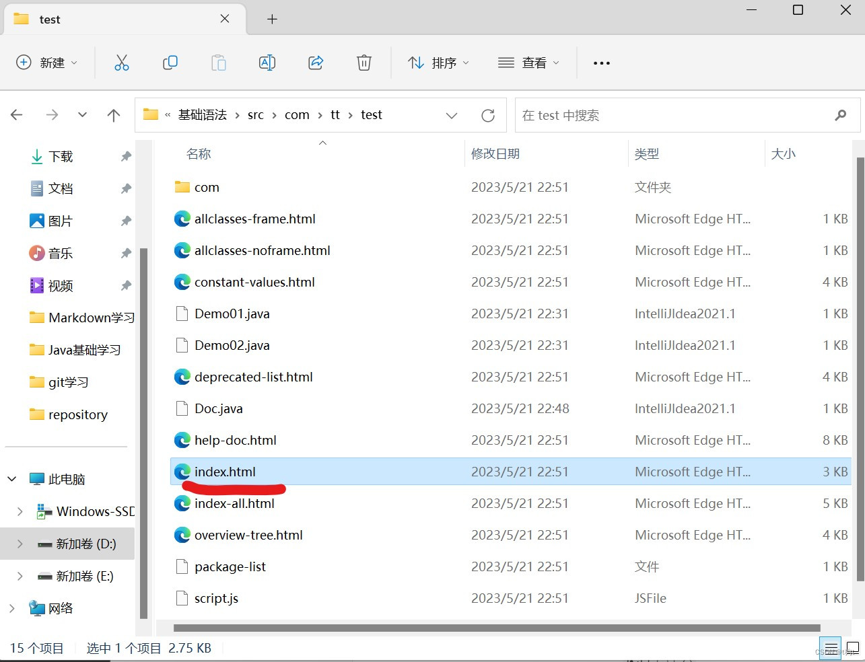Click the search magnifier icon

tap(841, 116)
